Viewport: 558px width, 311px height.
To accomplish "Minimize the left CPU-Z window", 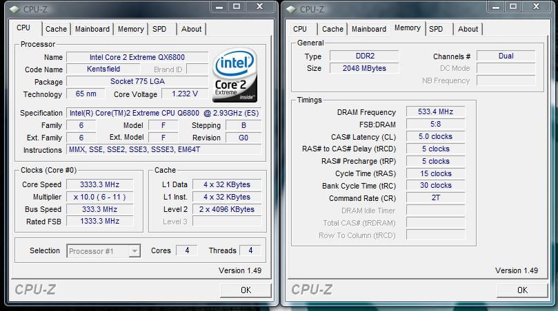I will point(219,7).
